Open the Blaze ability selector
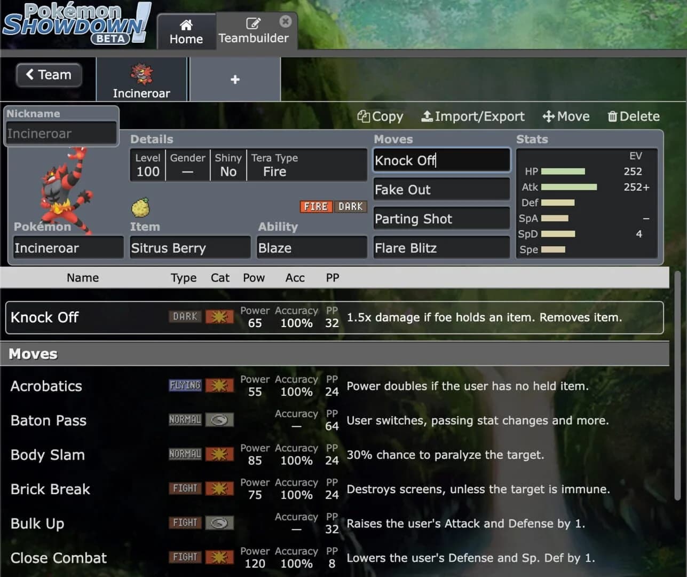The height and width of the screenshot is (577, 687). click(x=312, y=247)
